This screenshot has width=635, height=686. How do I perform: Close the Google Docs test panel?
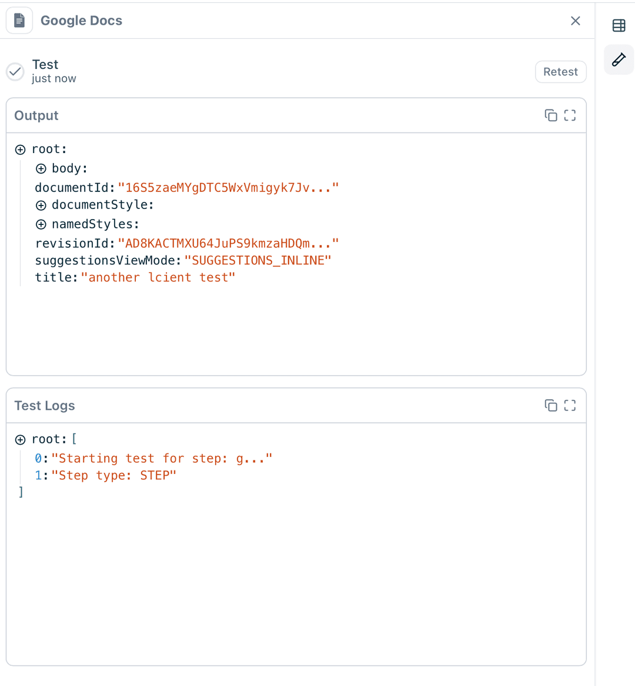575,21
